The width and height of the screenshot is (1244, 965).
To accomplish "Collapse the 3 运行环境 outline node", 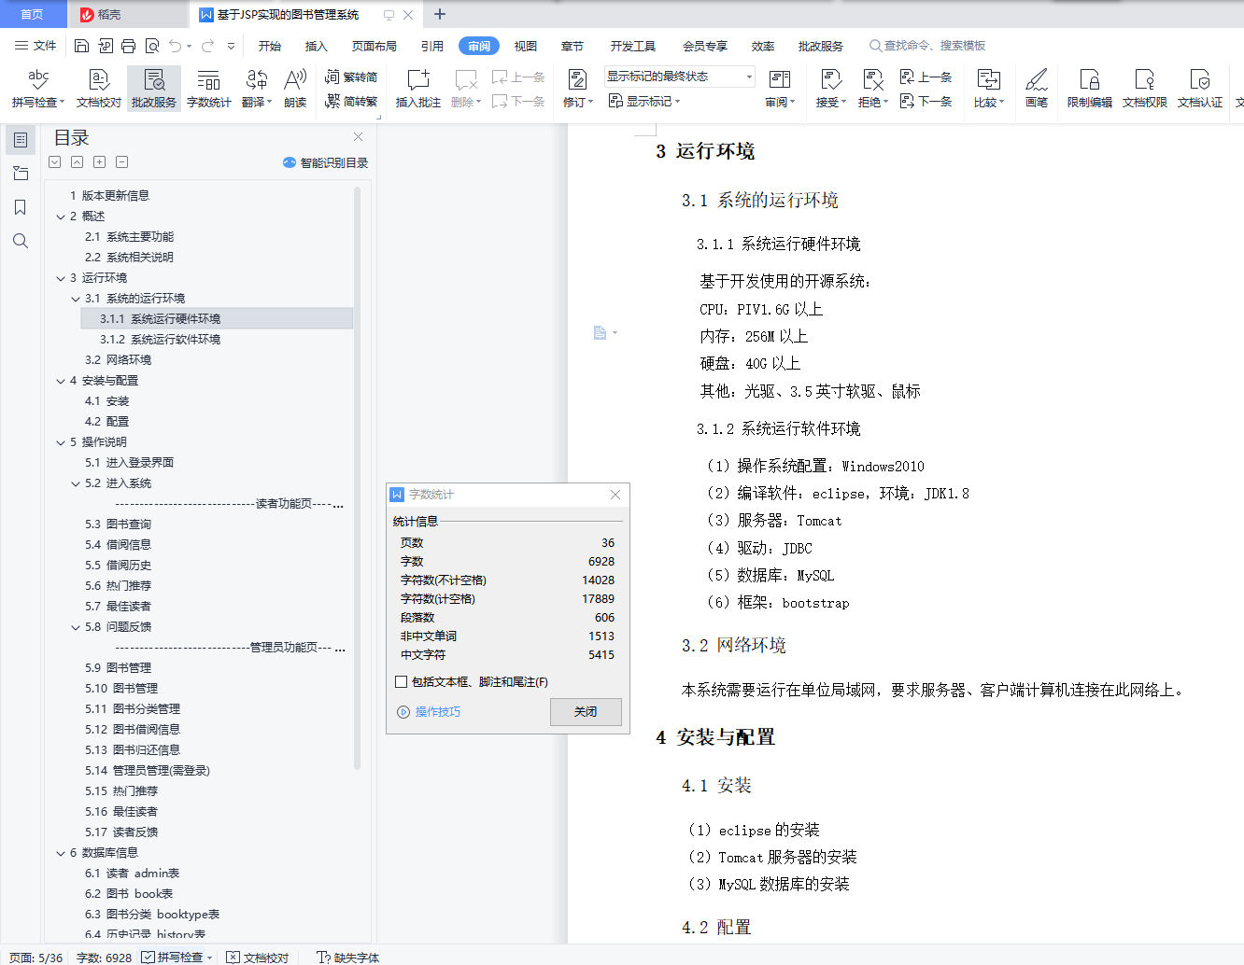I will [61, 278].
